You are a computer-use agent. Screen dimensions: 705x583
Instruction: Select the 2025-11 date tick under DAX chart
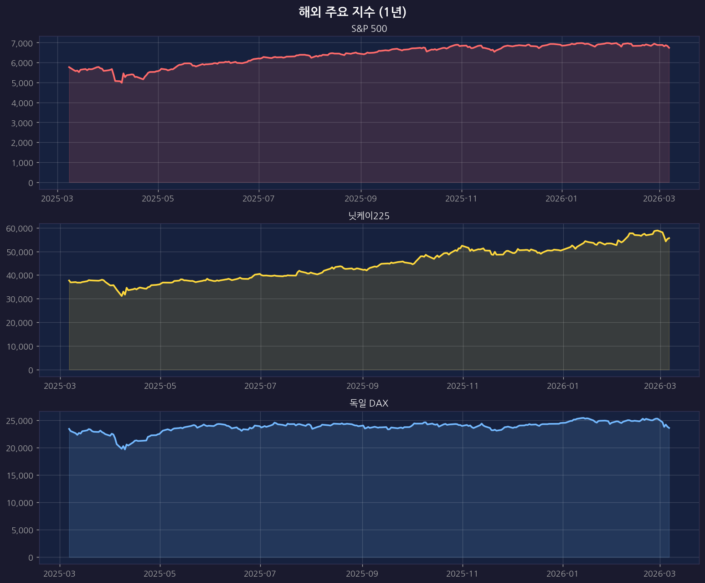(x=463, y=573)
